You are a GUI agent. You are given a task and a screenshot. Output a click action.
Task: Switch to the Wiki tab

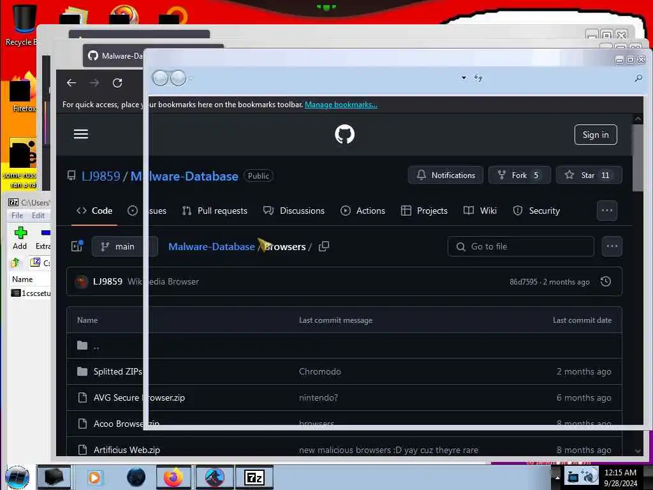point(480,211)
